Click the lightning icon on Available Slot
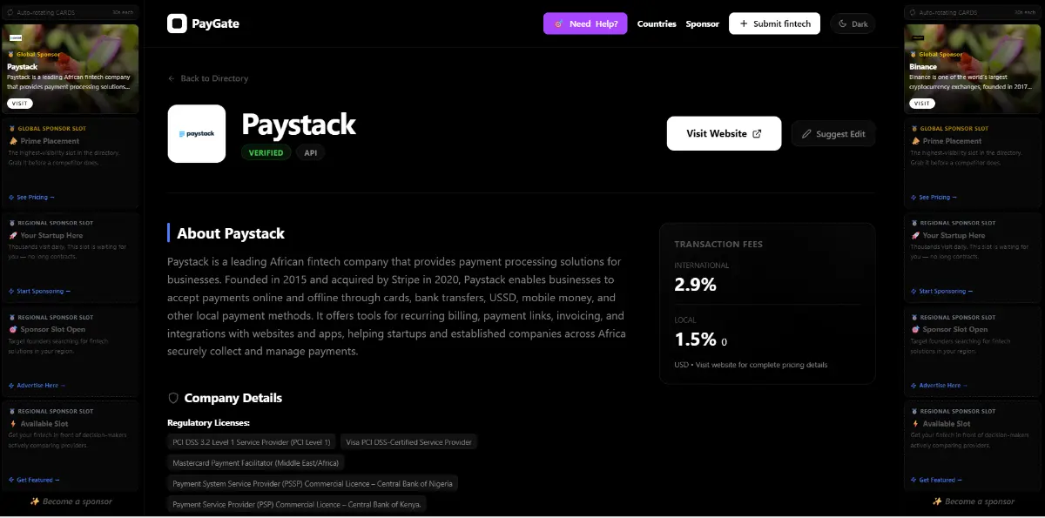Image resolution: width=1045 pixels, height=518 pixels. 15,426
